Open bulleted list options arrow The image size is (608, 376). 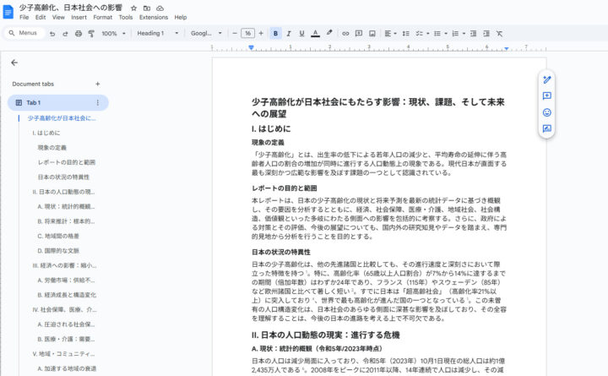point(446,34)
